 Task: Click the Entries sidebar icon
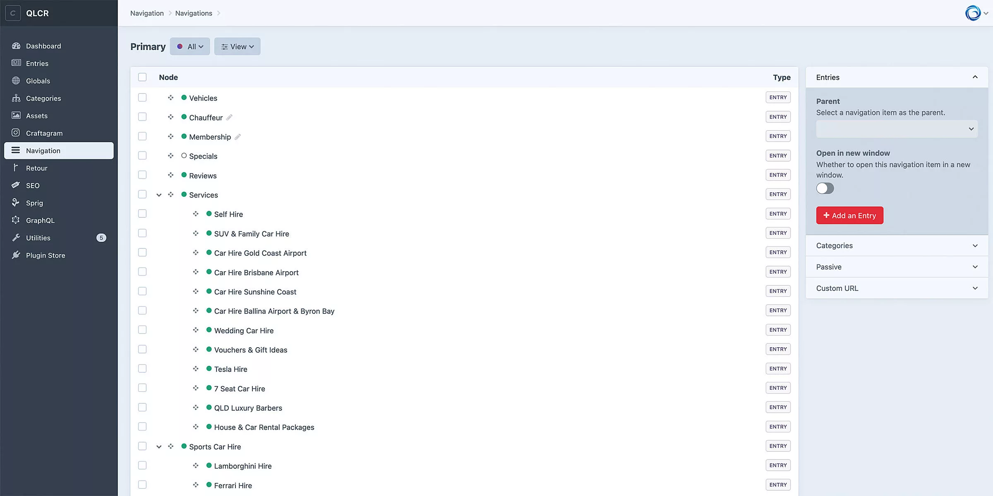click(x=16, y=63)
